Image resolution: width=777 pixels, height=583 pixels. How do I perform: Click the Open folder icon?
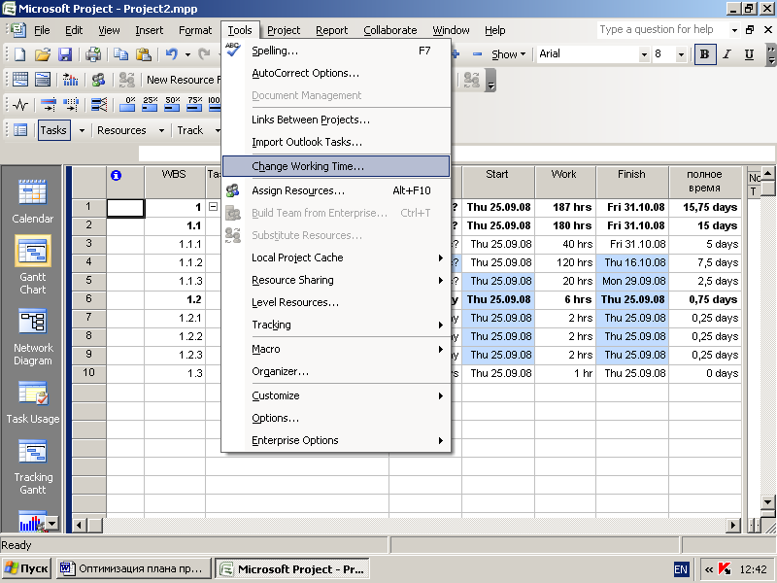pos(43,54)
